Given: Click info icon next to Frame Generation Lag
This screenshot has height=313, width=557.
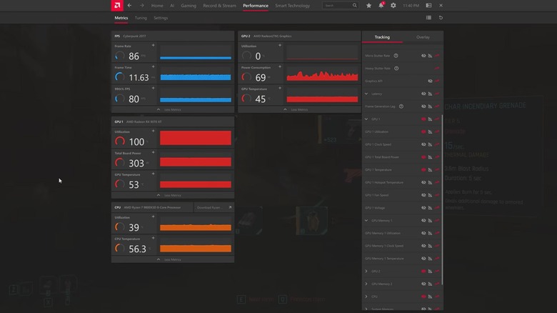Looking at the screenshot, I should [401, 106].
